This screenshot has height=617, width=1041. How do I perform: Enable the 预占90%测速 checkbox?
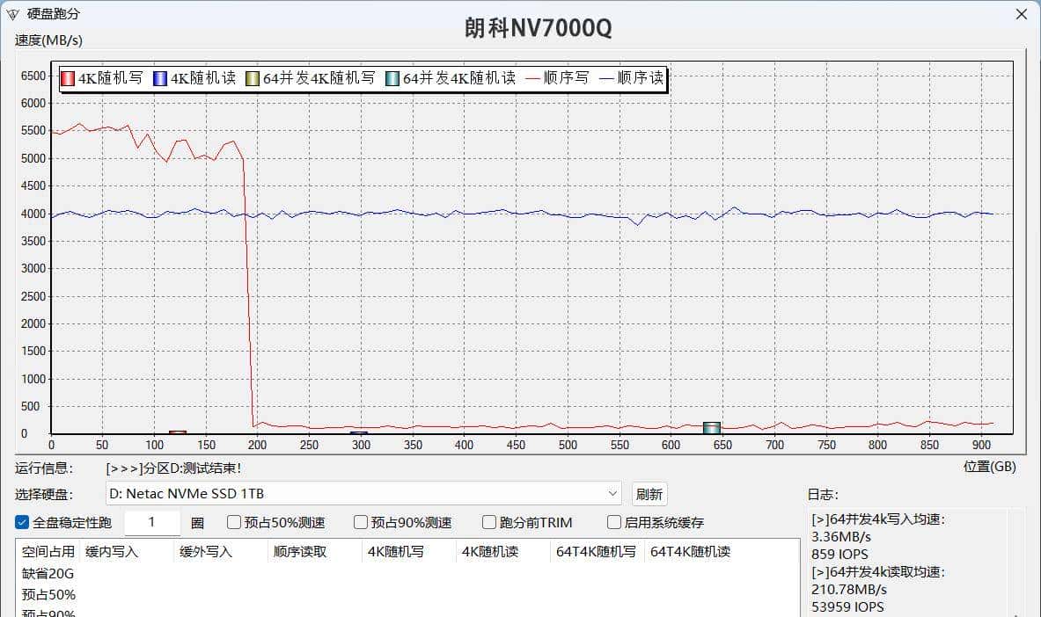(x=361, y=522)
